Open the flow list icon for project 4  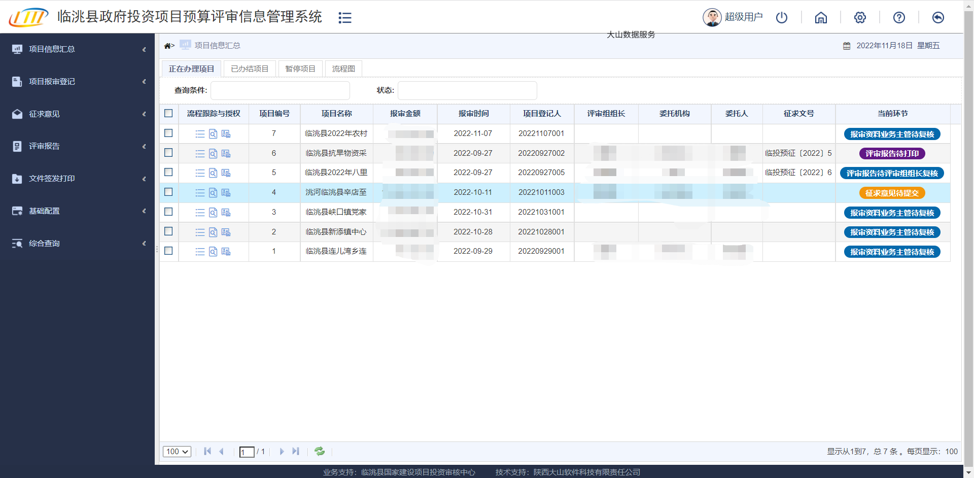[x=200, y=193]
